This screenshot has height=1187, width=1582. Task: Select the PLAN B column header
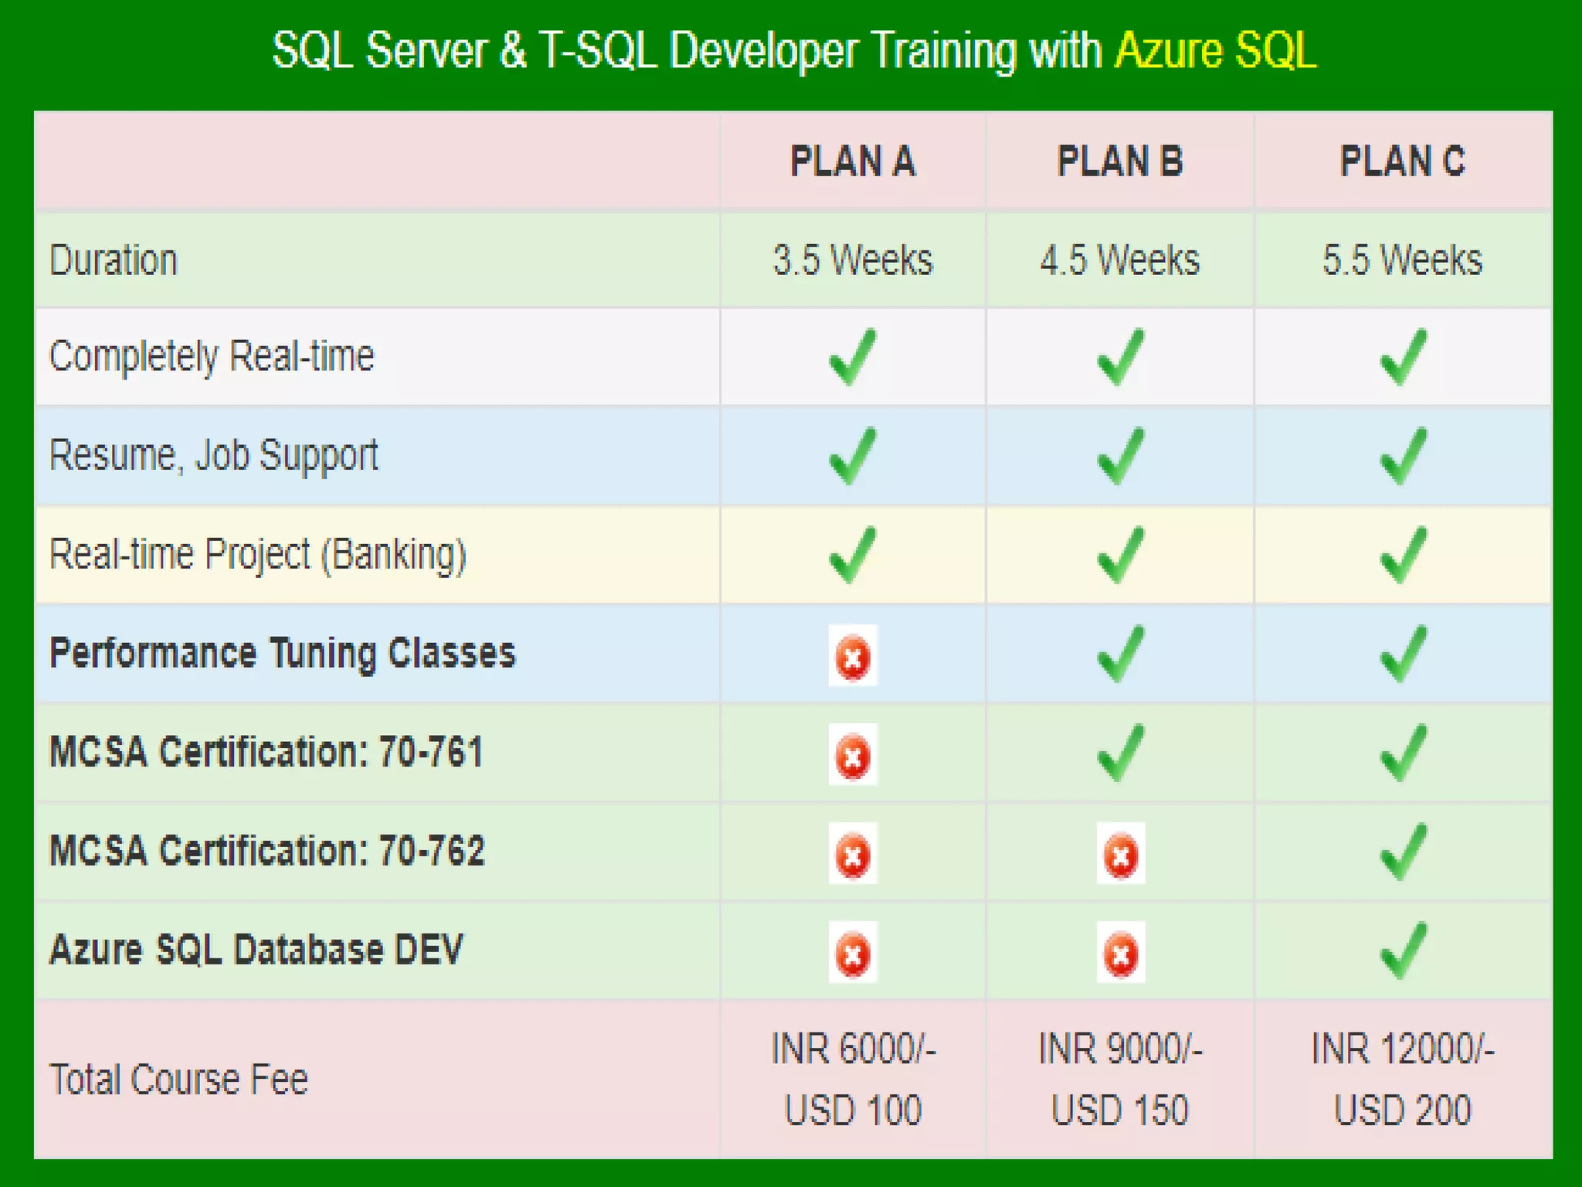(1120, 162)
